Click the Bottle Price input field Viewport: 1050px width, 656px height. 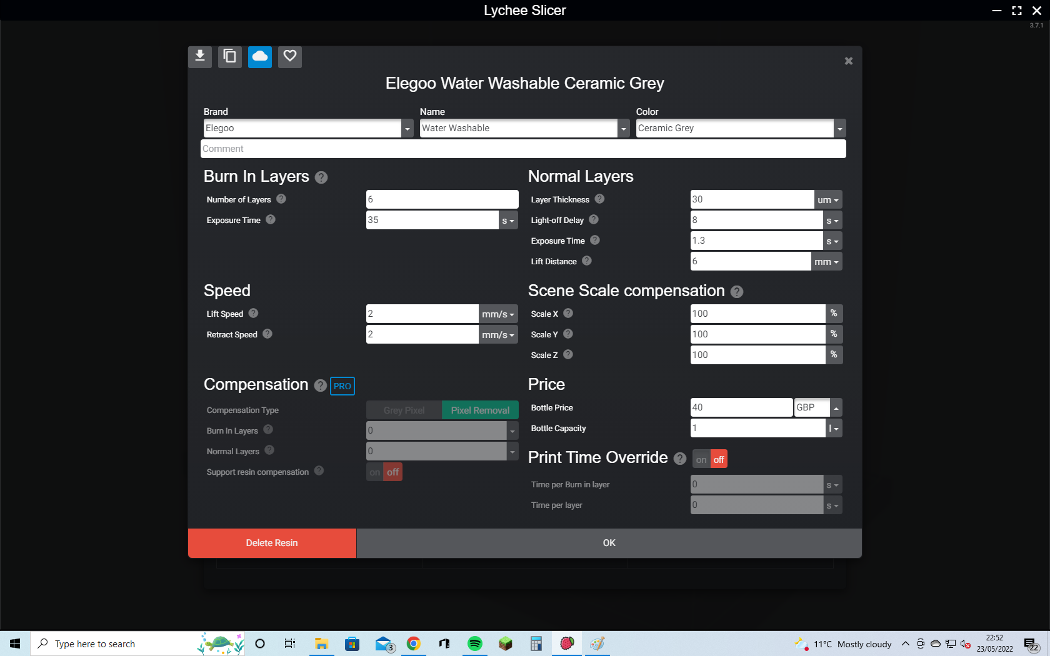[741, 407]
